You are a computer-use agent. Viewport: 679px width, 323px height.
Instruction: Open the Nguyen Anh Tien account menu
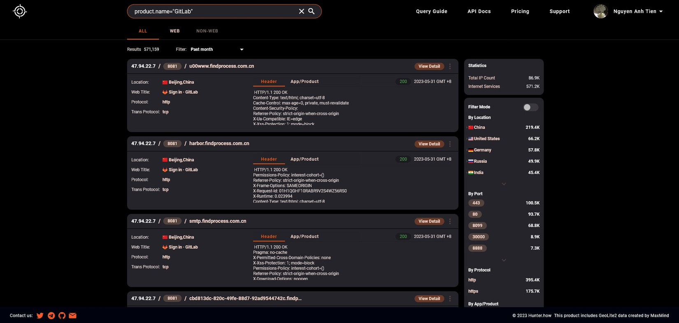[638, 11]
